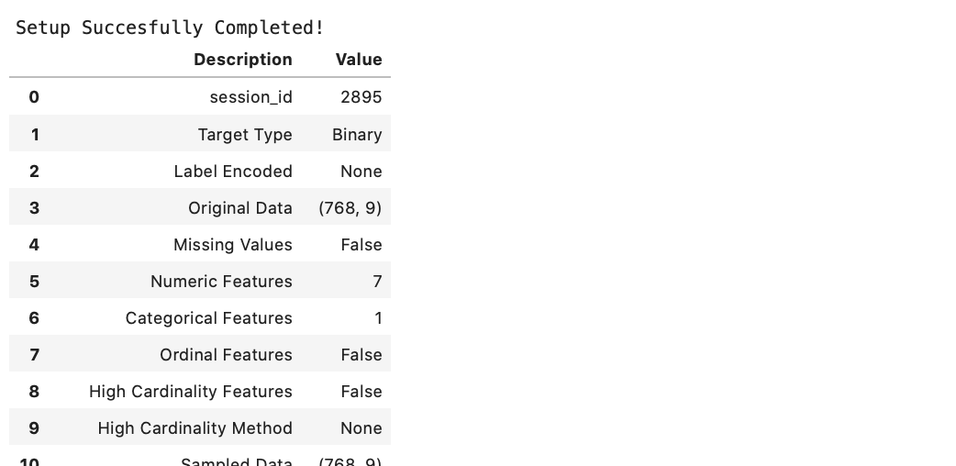
Task: Click the High Cardinality Features description cell
Action: point(191,392)
